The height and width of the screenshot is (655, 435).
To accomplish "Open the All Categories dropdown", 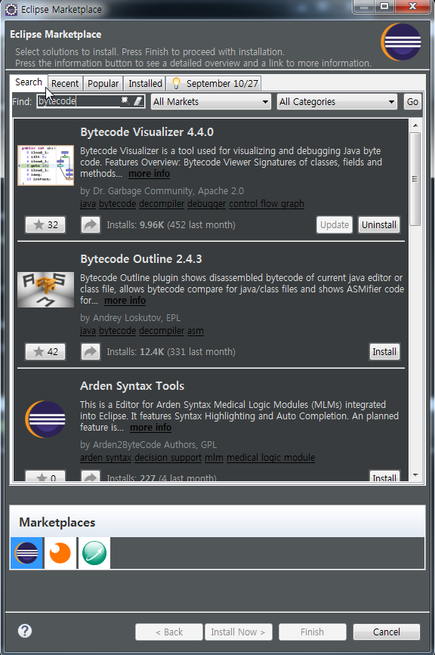I will point(337,101).
